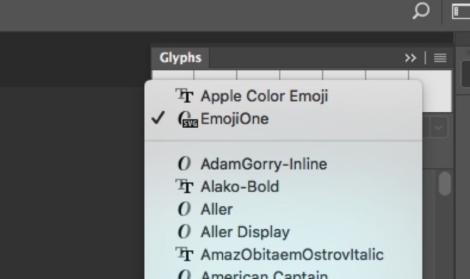Image resolution: width=470 pixels, height=279 pixels.
Task: Toggle the checkmark next to EmojiOne
Action: pos(158,118)
